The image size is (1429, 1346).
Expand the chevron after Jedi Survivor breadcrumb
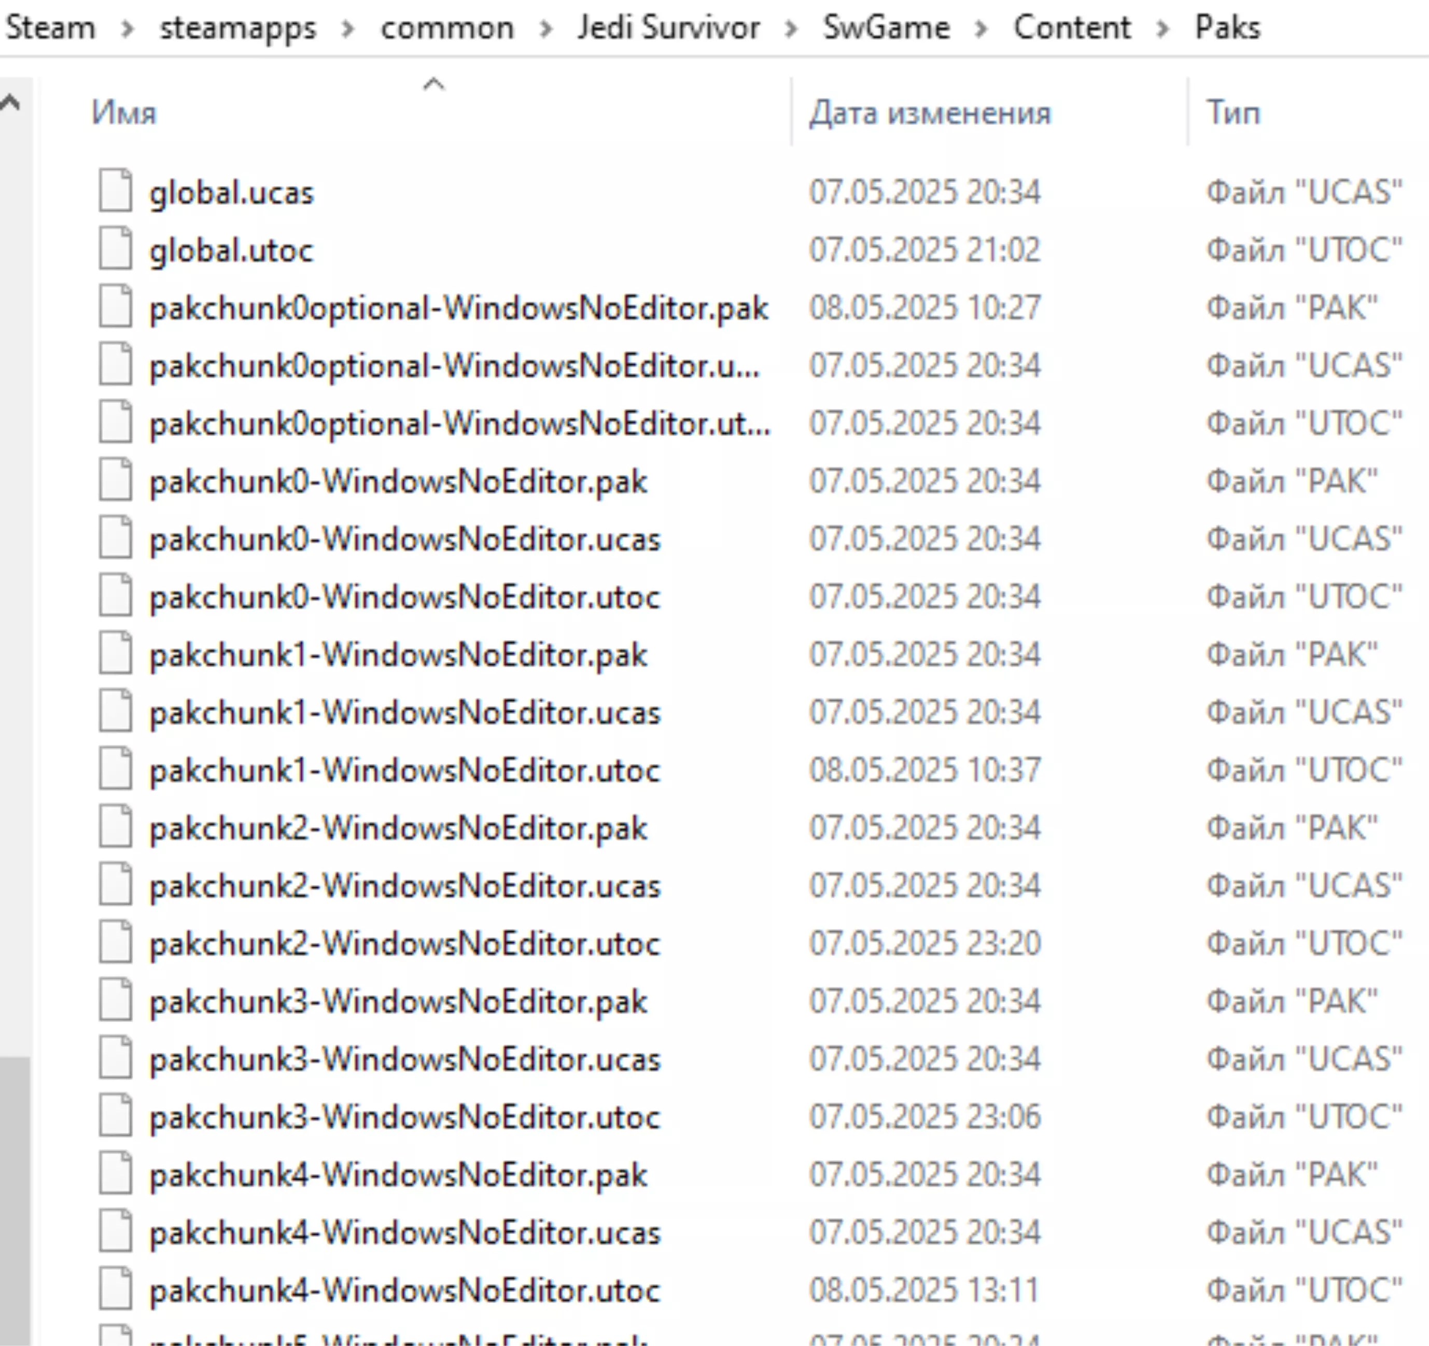[791, 29]
